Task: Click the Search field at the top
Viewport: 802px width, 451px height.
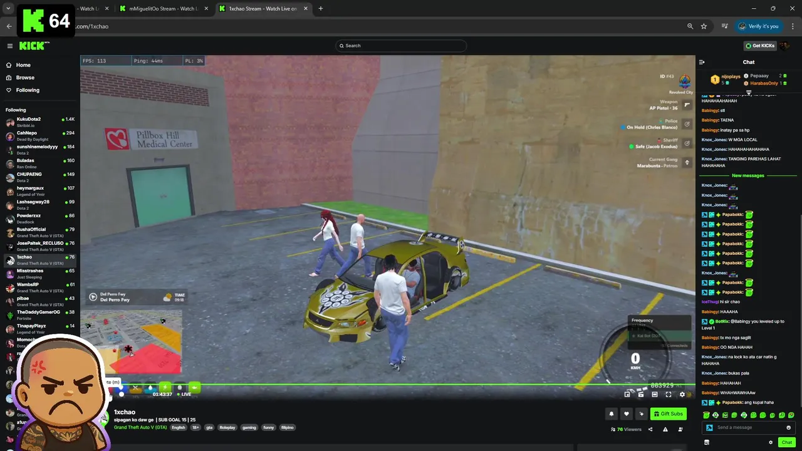Action: [x=401, y=46]
